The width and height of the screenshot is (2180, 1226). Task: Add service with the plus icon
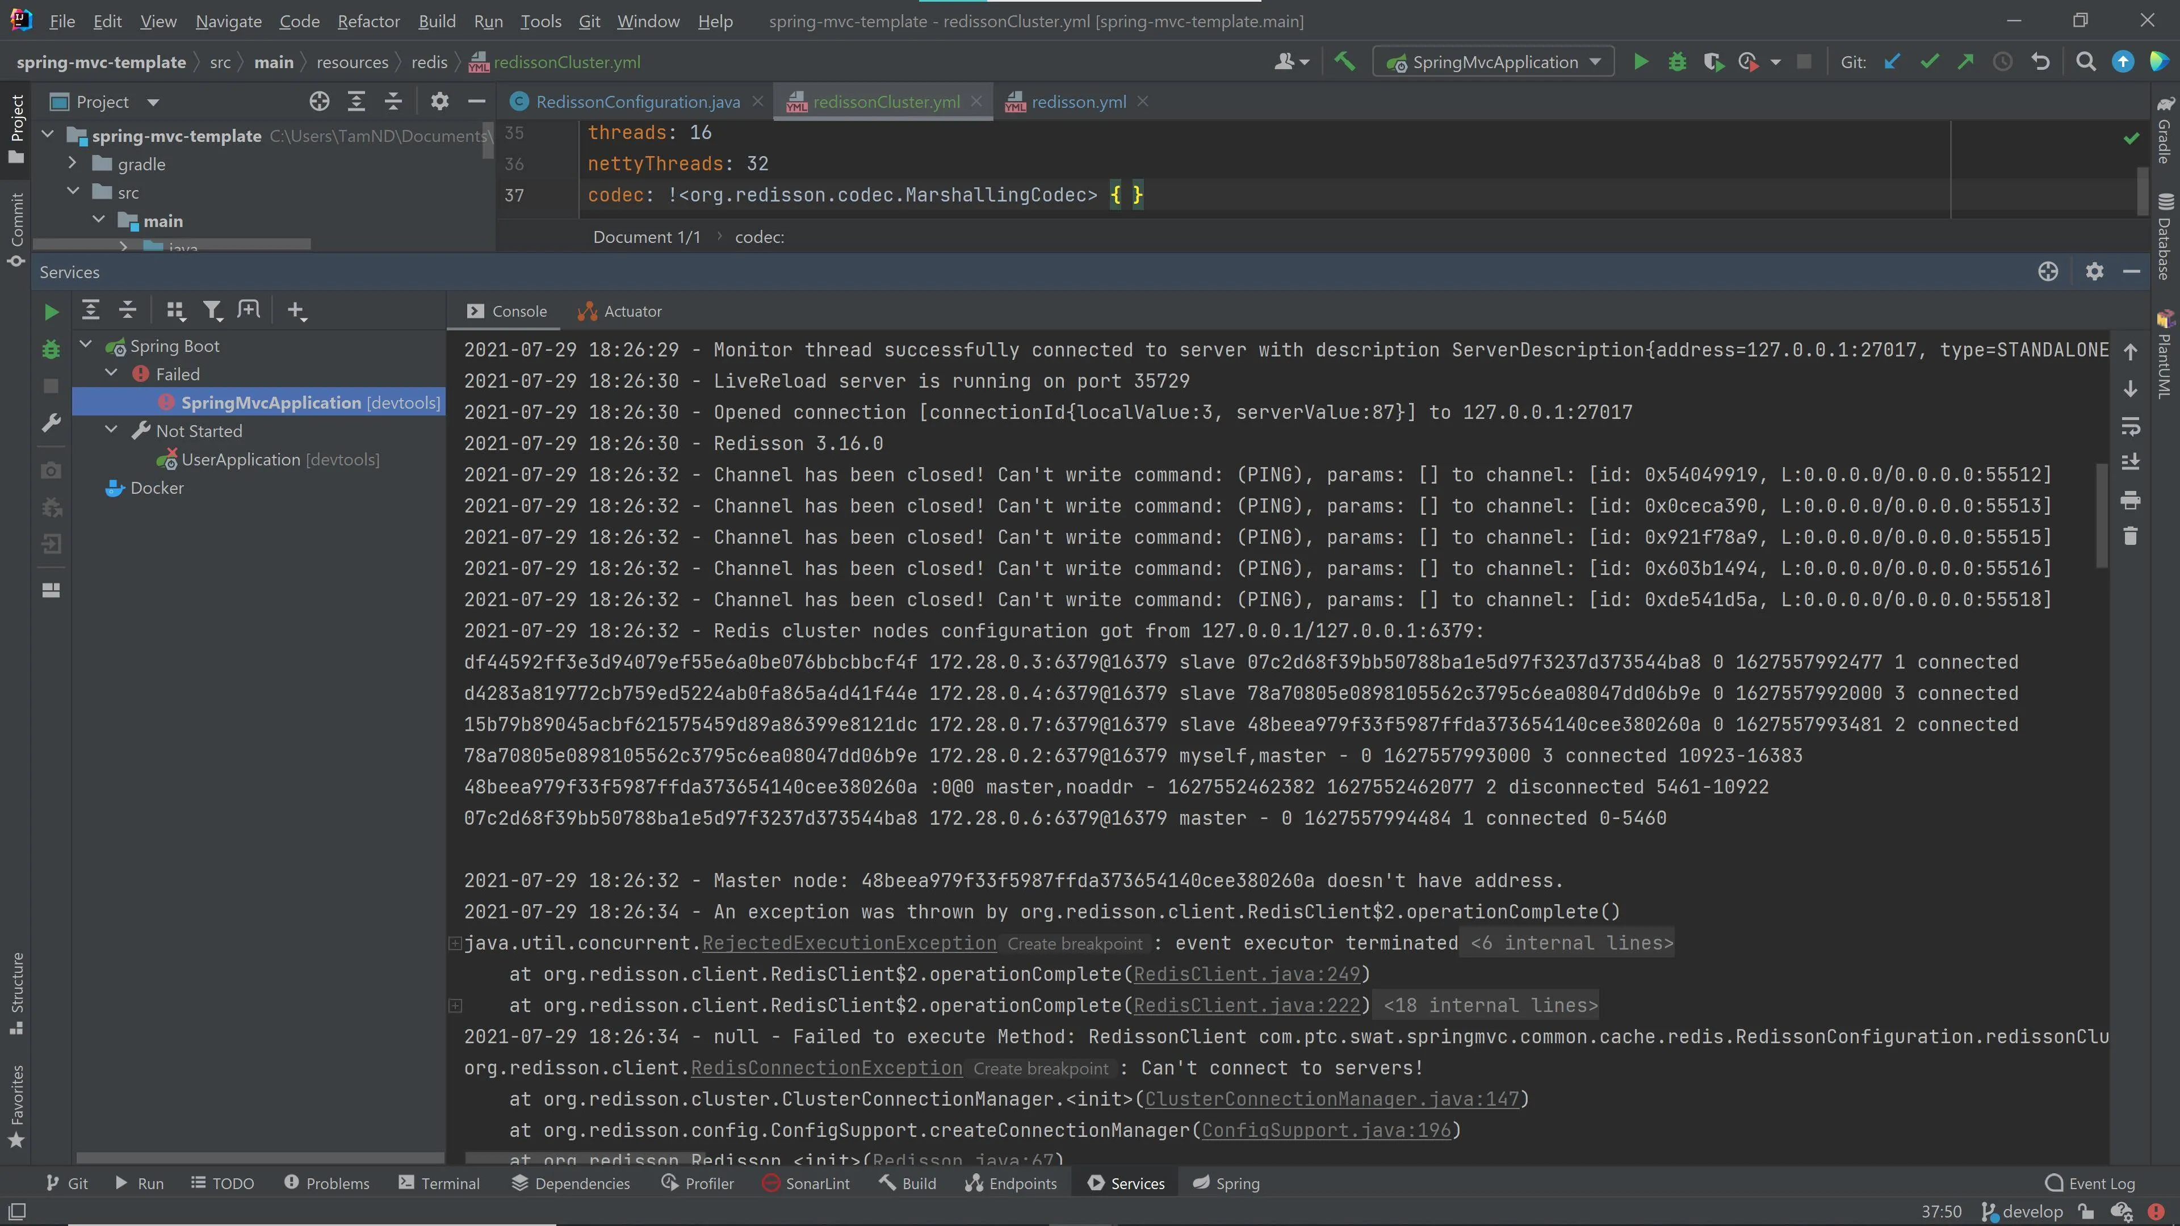click(296, 312)
